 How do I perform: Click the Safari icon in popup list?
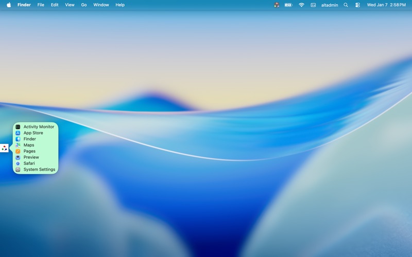(18, 163)
